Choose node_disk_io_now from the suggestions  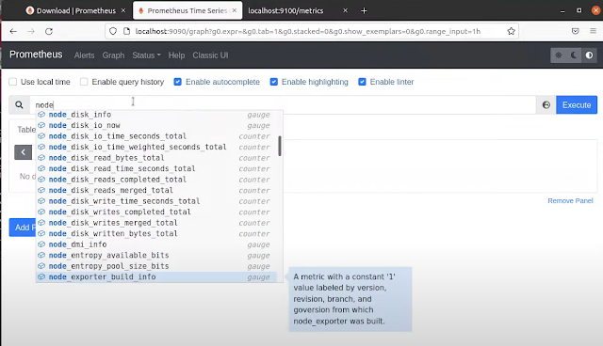click(x=156, y=125)
